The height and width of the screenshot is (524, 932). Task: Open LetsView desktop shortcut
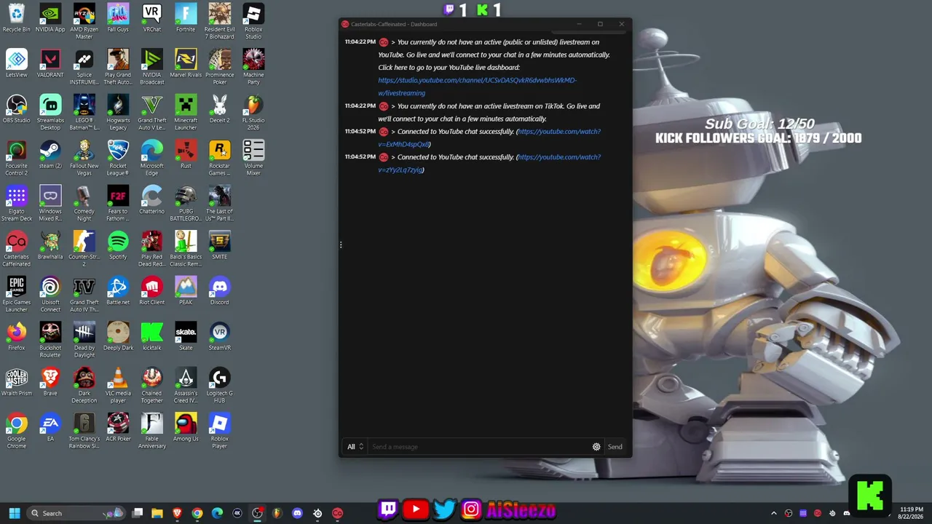click(x=16, y=64)
